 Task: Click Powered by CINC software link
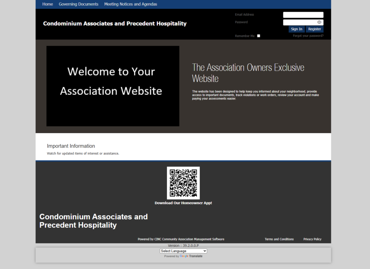(x=181, y=239)
